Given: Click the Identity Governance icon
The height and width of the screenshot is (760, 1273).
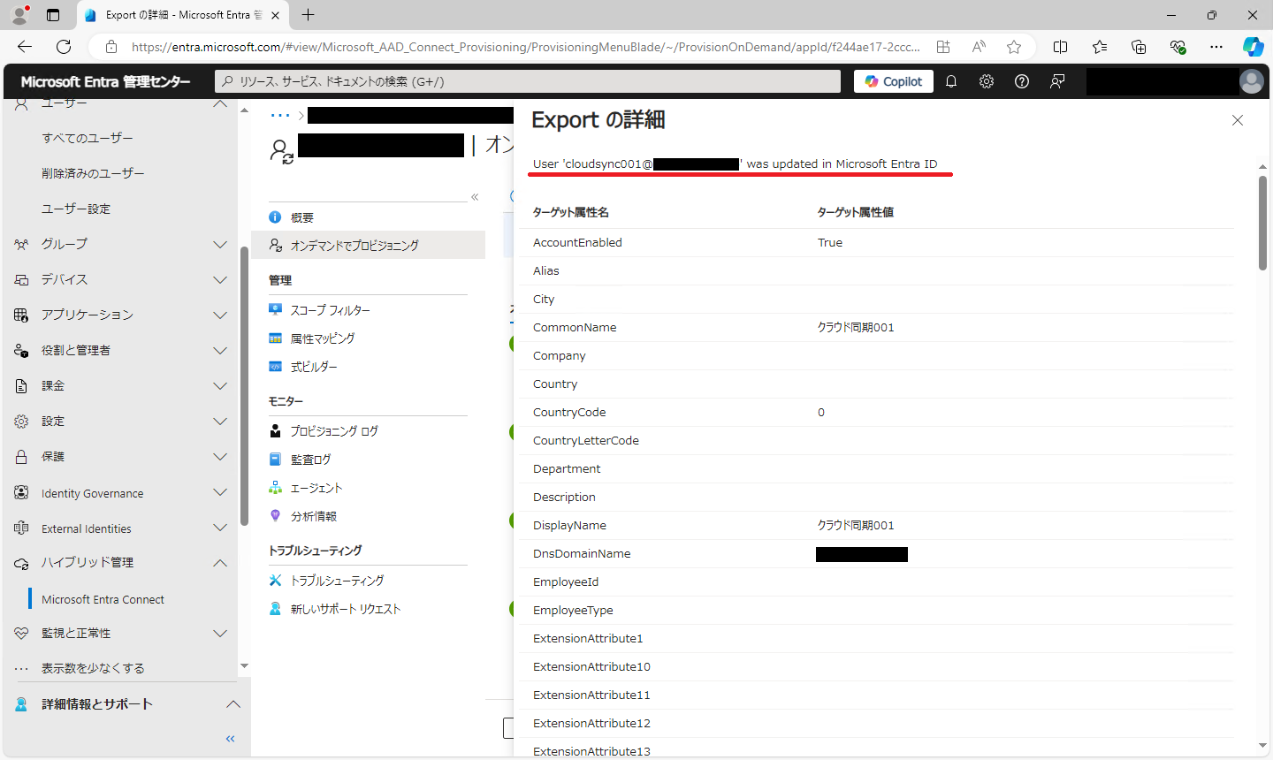Looking at the screenshot, I should tap(21, 492).
